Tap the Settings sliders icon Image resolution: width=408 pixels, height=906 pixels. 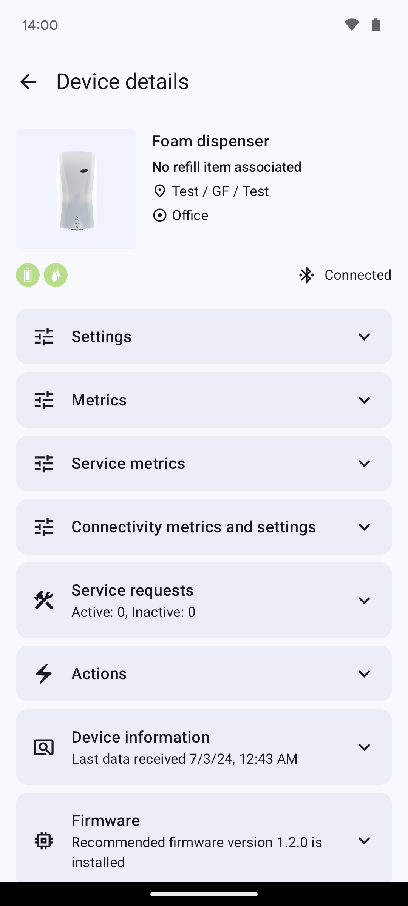(44, 337)
